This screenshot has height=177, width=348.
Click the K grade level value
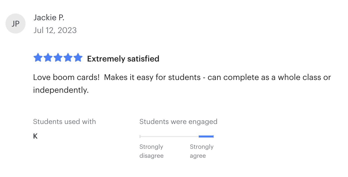coord(35,136)
